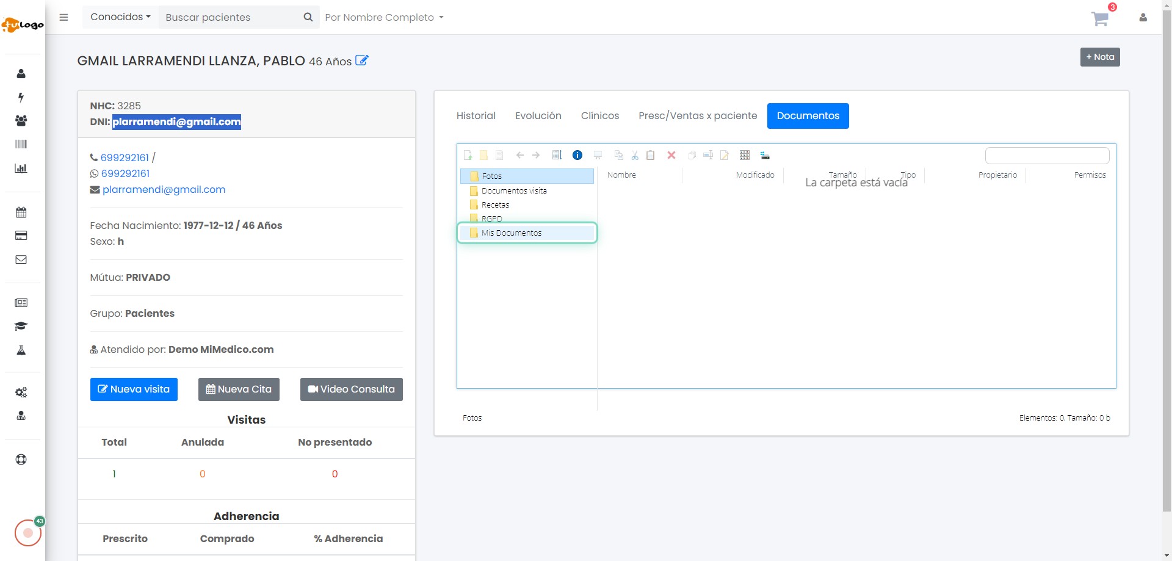The width and height of the screenshot is (1172, 561).
Task: Select the Recetas folder
Action: pos(527,204)
